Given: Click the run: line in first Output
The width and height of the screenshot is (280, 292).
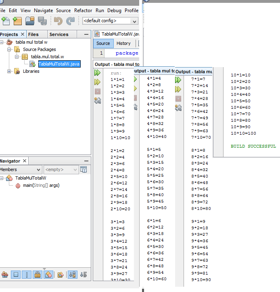Looking at the screenshot, I should pyautogui.click(x=116, y=73).
